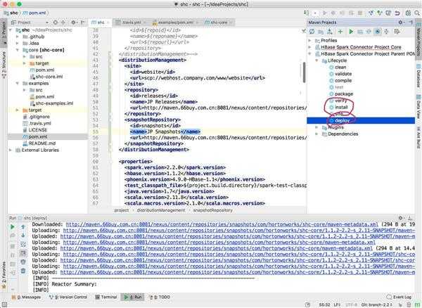Expand the .github folder

click(x=18, y=37)
